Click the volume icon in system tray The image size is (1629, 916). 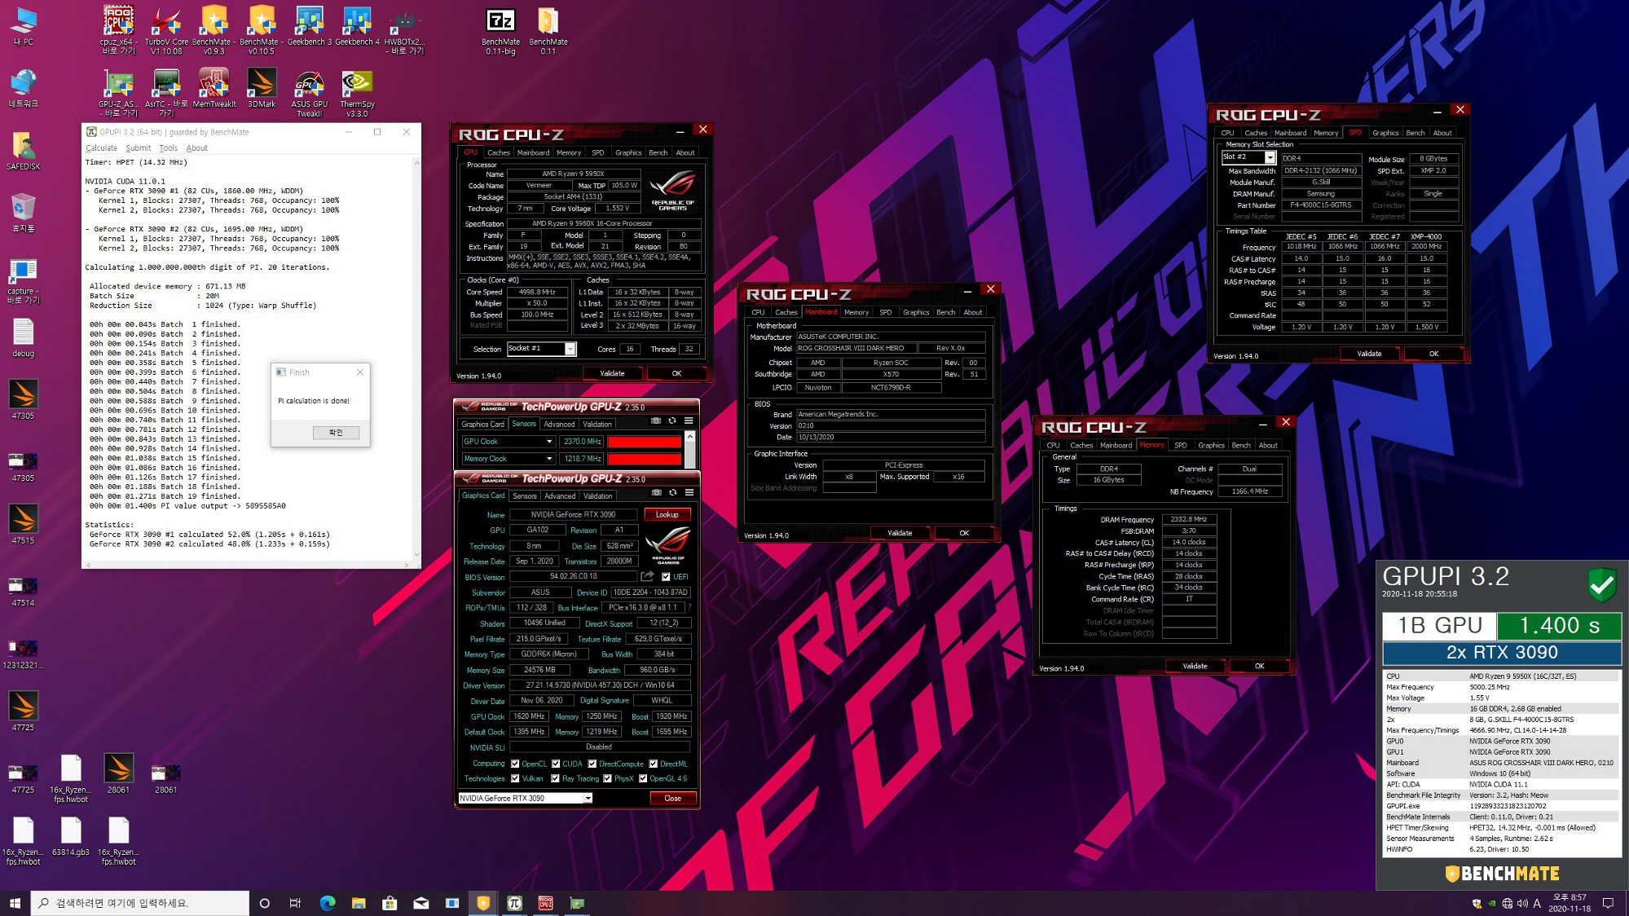click(1521, 903)
